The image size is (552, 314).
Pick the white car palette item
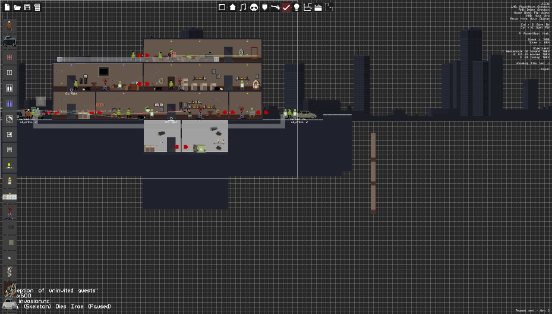pyautogui.click(x=10, y=304)
